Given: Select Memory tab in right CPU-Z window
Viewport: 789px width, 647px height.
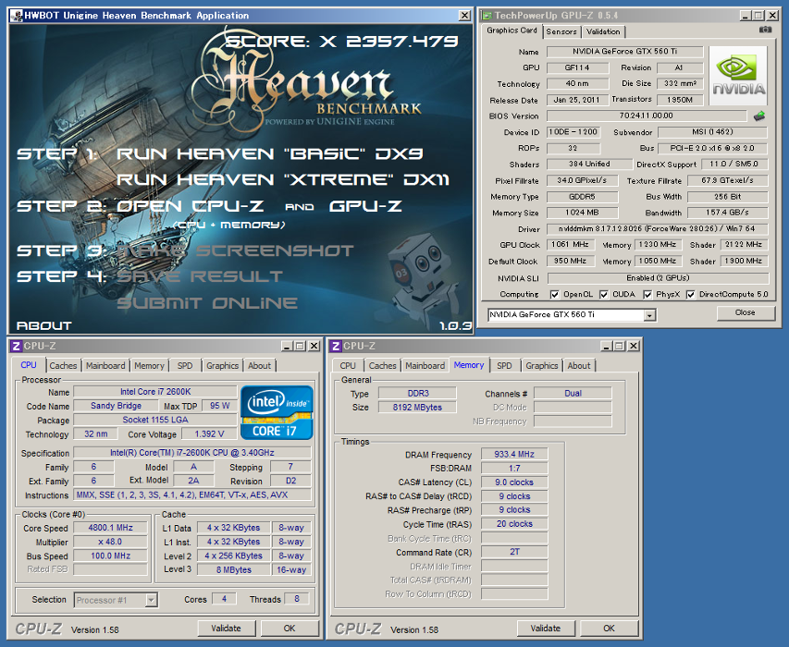Looking at the screenshot, I should point(468,365).
